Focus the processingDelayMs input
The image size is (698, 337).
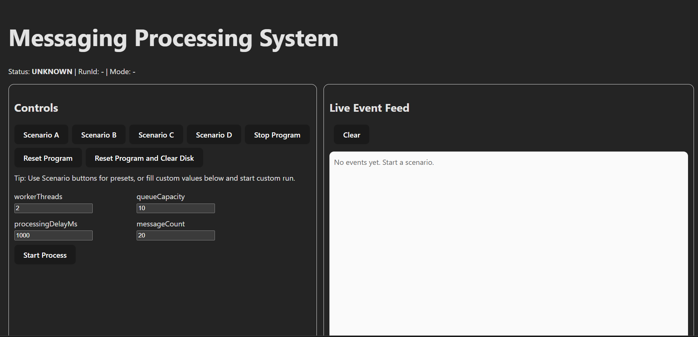(53, 235)
